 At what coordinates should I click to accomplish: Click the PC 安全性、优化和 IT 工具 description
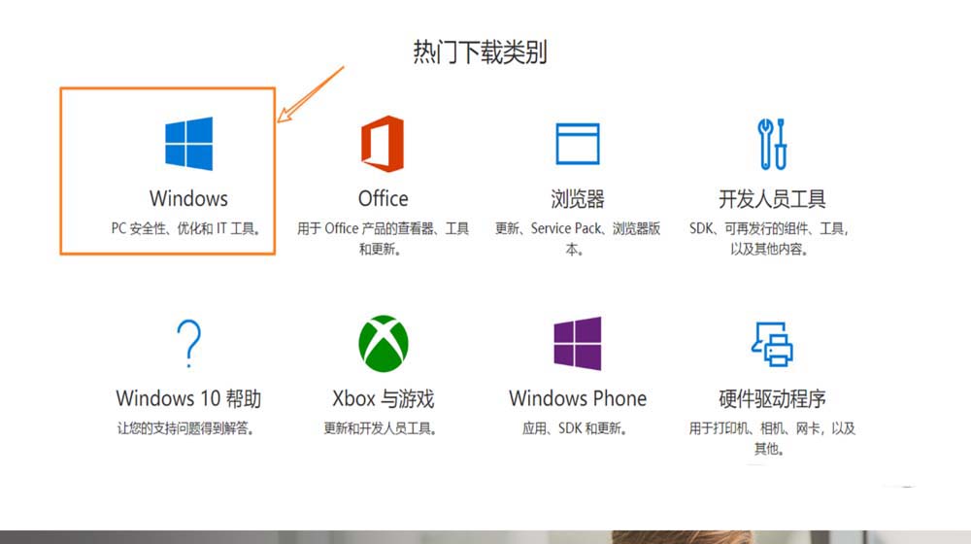186,228
